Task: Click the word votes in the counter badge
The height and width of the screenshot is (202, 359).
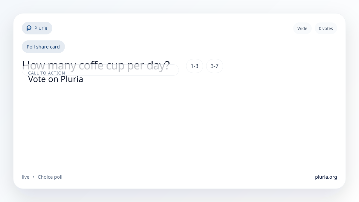Action: [x=328, y=28]
